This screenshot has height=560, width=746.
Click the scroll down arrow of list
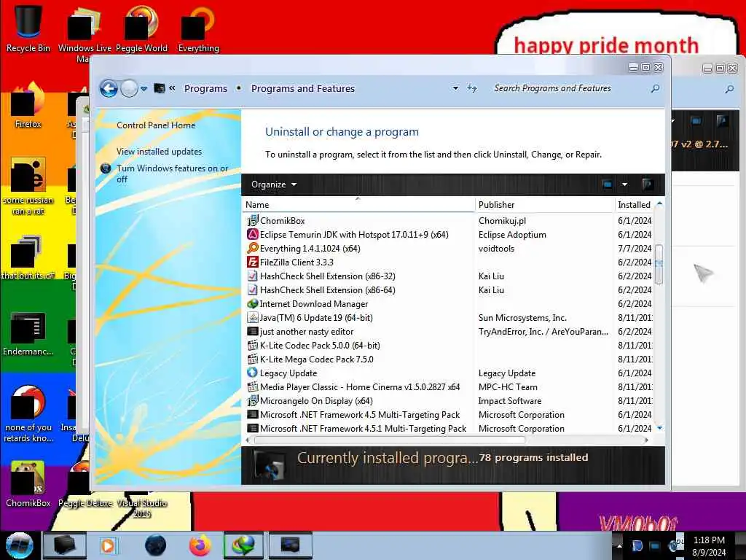[659, 428]
